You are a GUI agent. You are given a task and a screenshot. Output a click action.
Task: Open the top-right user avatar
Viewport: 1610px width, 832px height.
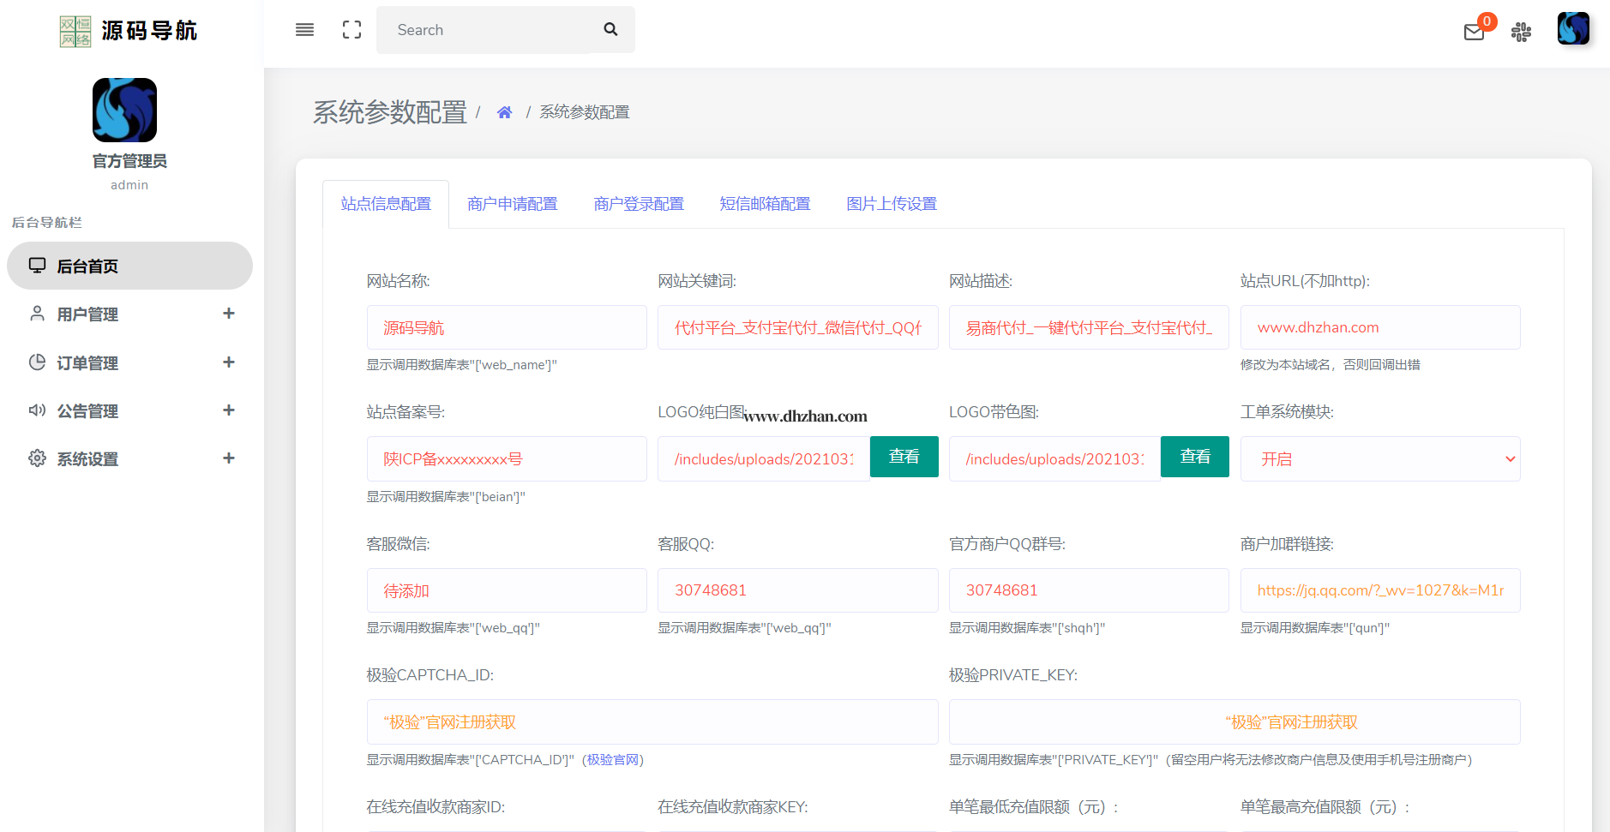coord(1572,28)
